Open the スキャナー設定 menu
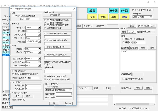This screenshot has width=158, height=111. (x=45, y=6)
